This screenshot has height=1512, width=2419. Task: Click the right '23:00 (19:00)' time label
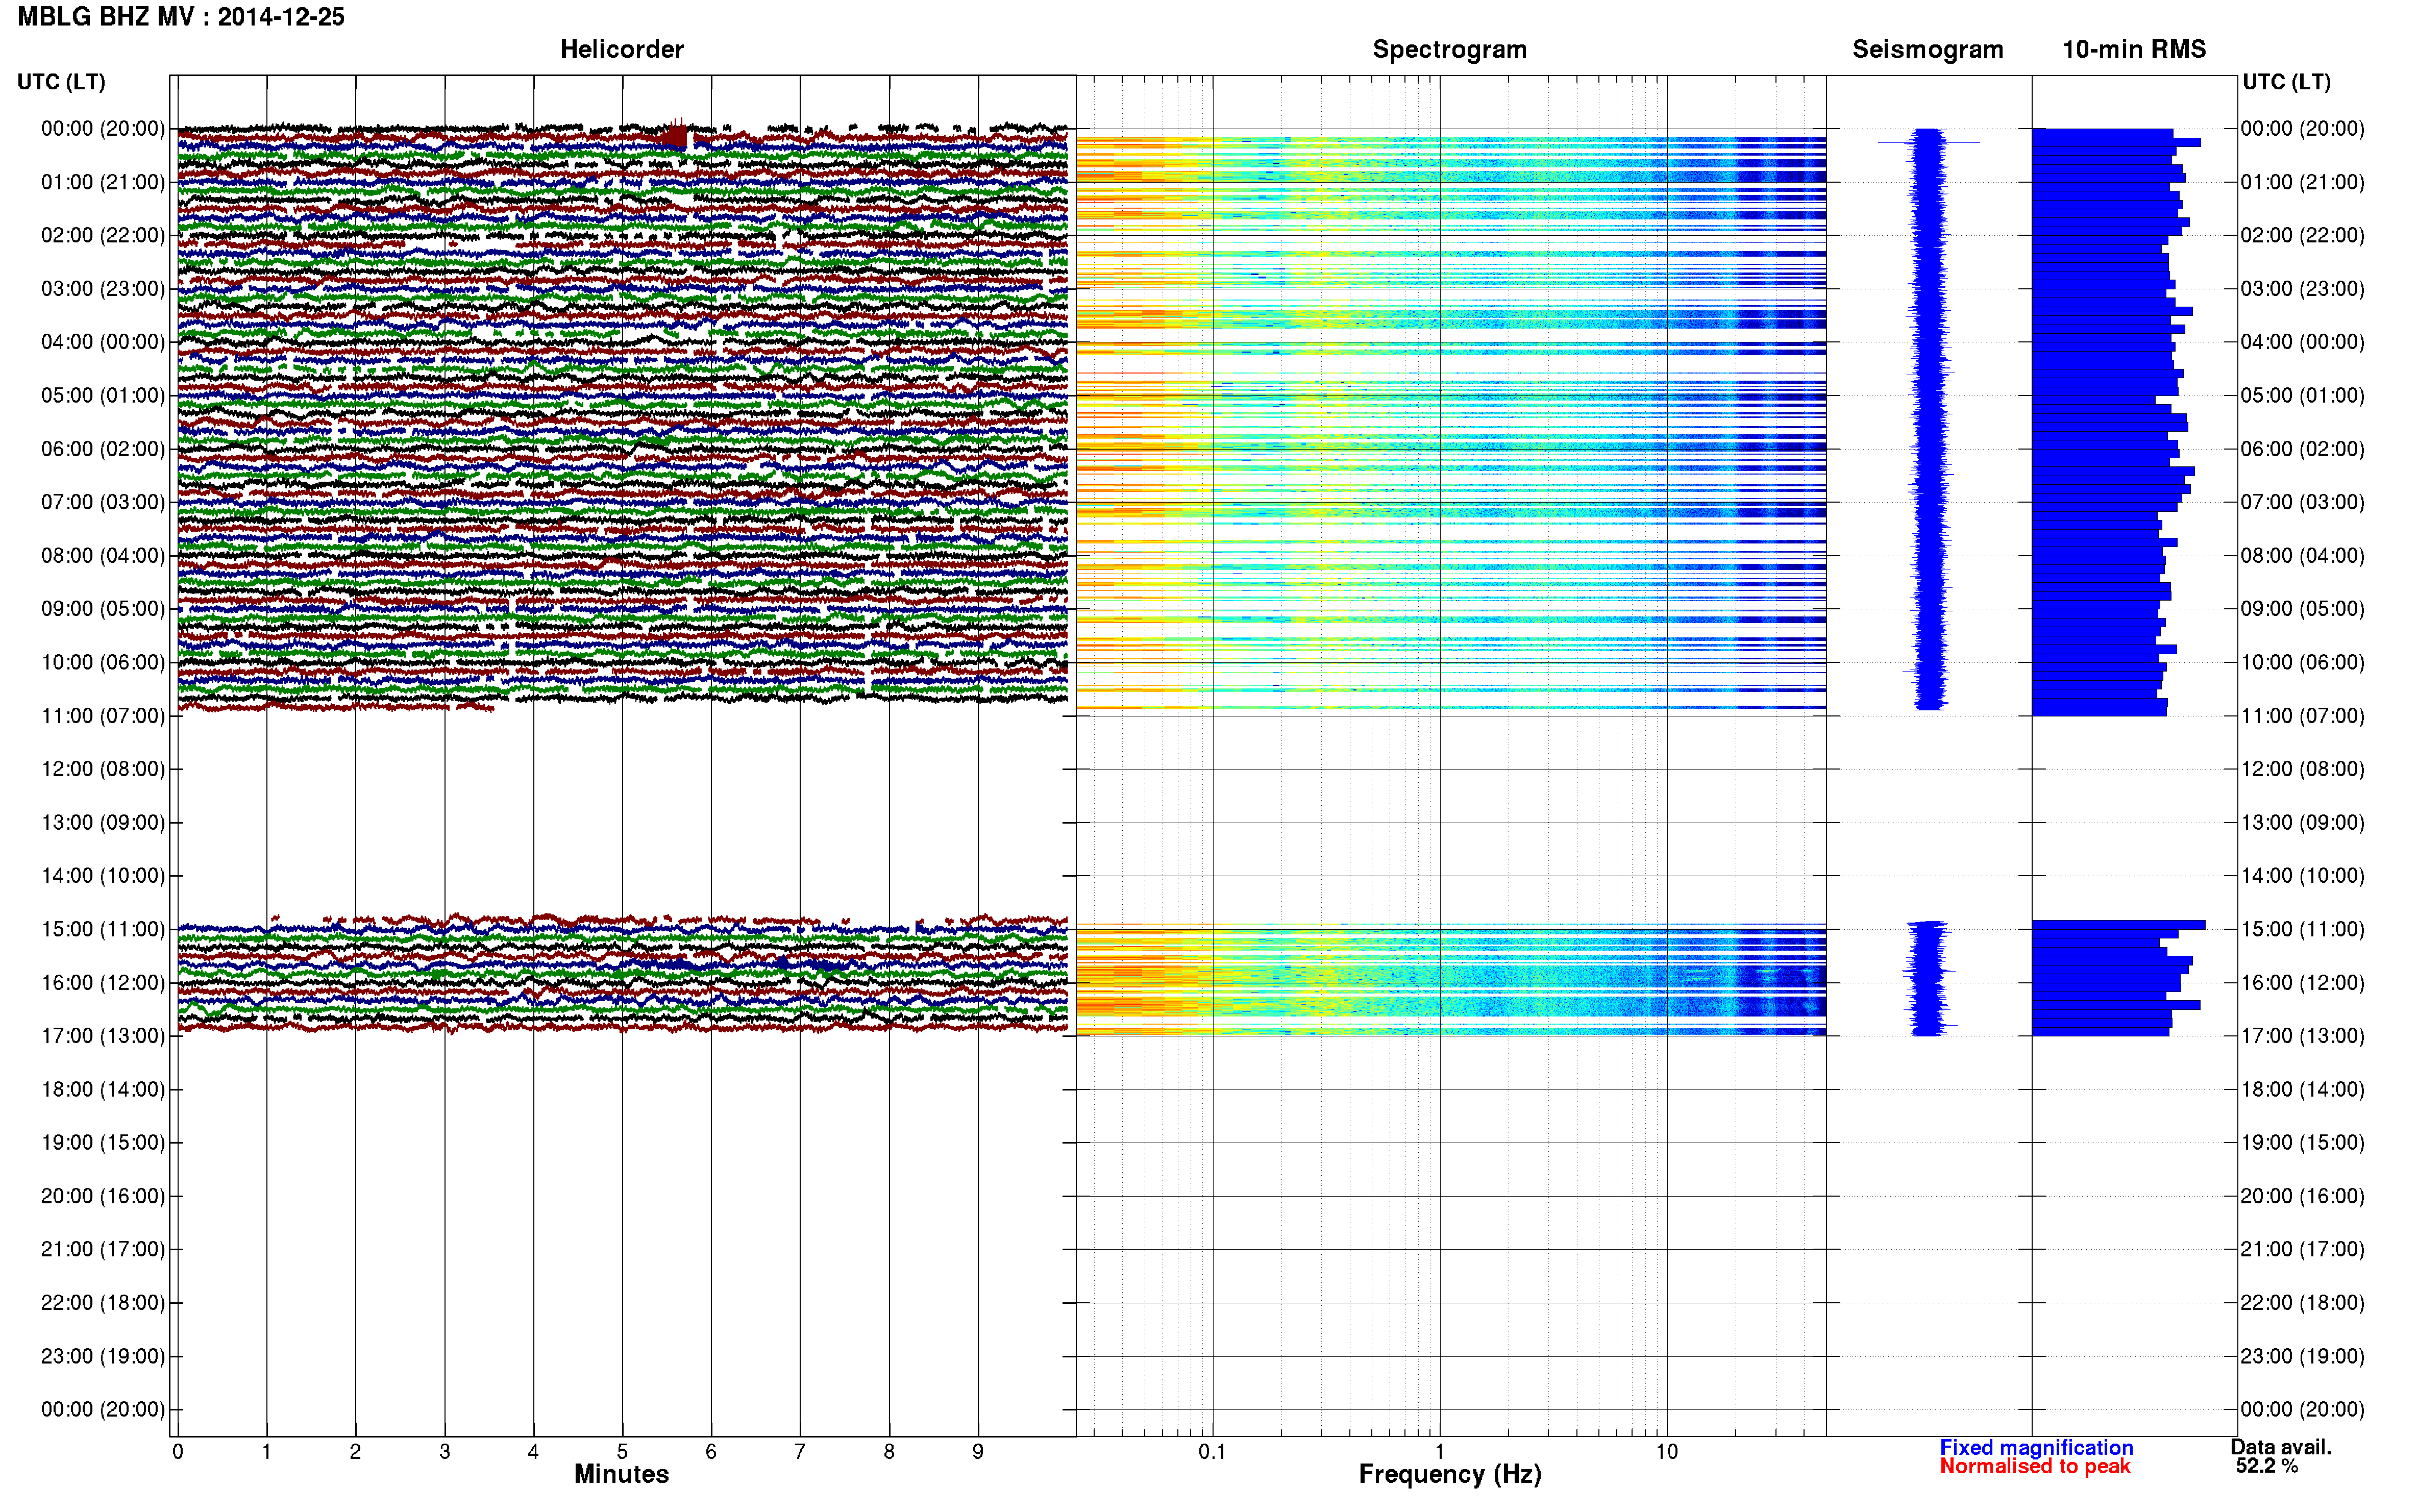coord(2302,1356)
